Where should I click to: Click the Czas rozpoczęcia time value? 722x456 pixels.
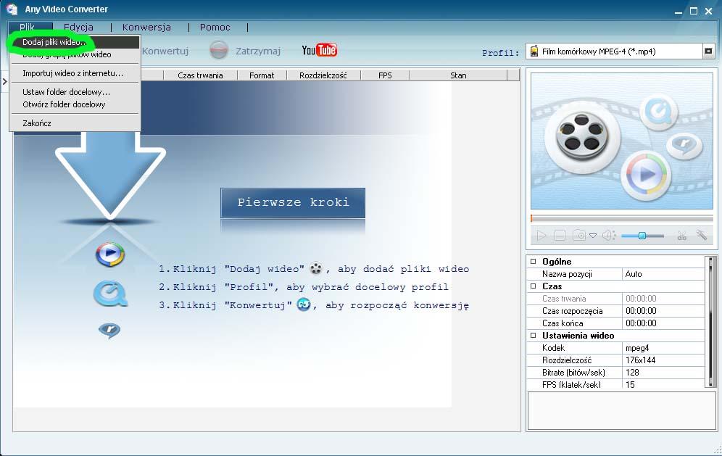coord(663,311)
